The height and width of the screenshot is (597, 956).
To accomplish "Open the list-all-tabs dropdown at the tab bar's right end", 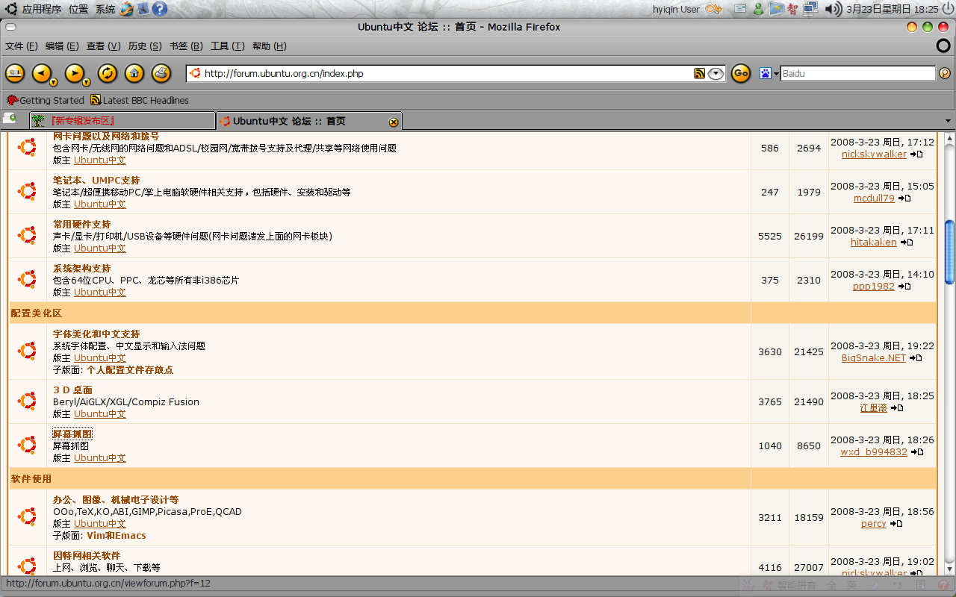I will (x=948, y=121).
